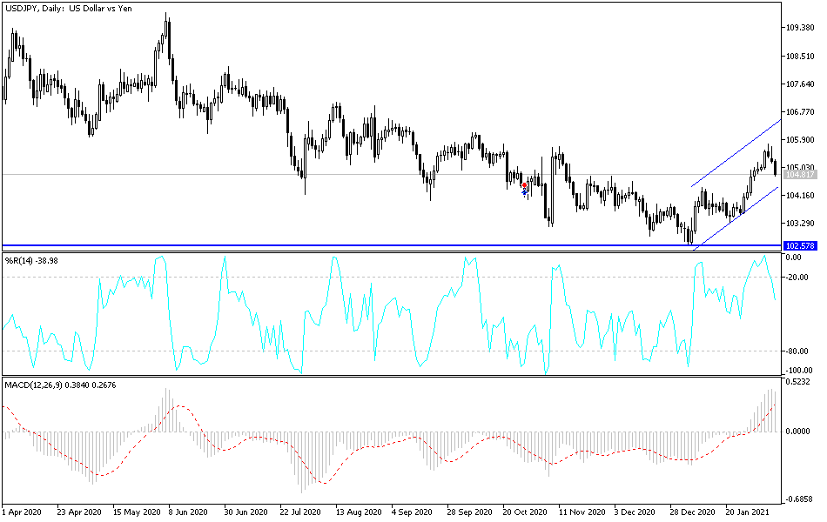The width and height of the screenshot is (827, 522).
Task: Click the 1 Apr 2020 date label
Action: tap(22, 512)
